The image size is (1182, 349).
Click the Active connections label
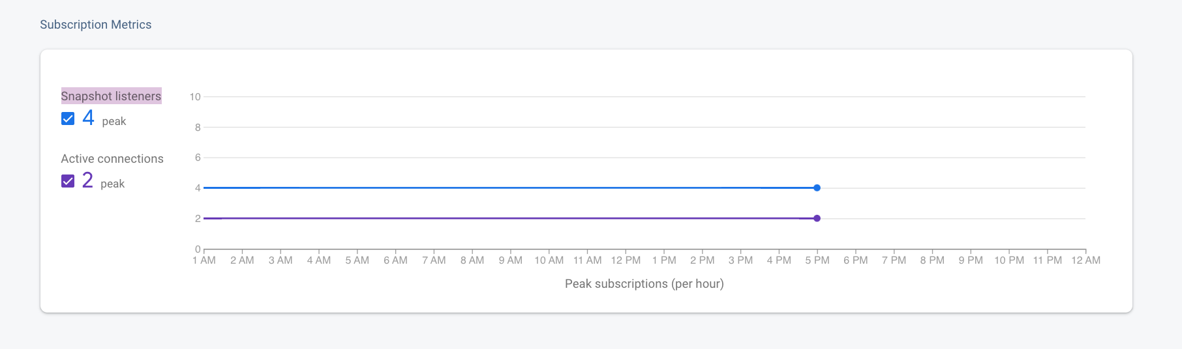point(112,158)
